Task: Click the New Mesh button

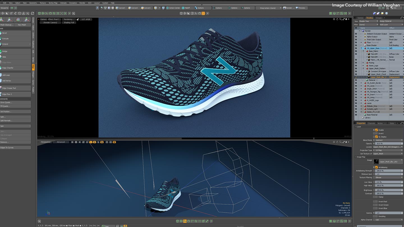Action: click(x=22, y=25)
